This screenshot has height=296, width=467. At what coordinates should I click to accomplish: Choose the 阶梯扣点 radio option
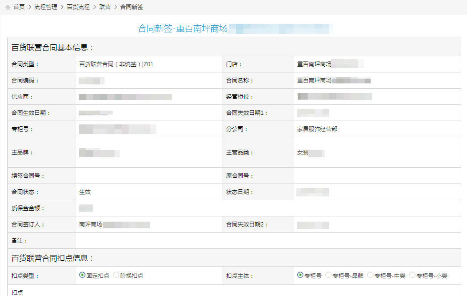pyautogui.click(x=116, y=275)
